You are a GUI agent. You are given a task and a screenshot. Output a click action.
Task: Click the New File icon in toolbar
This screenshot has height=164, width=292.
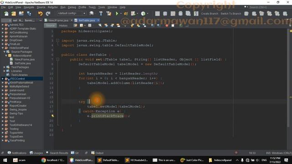pyautogui.click(x=6, y=14)
